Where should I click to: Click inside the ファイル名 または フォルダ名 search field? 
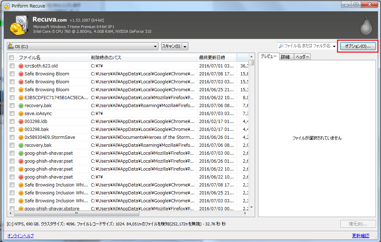[x=307, y=46]
